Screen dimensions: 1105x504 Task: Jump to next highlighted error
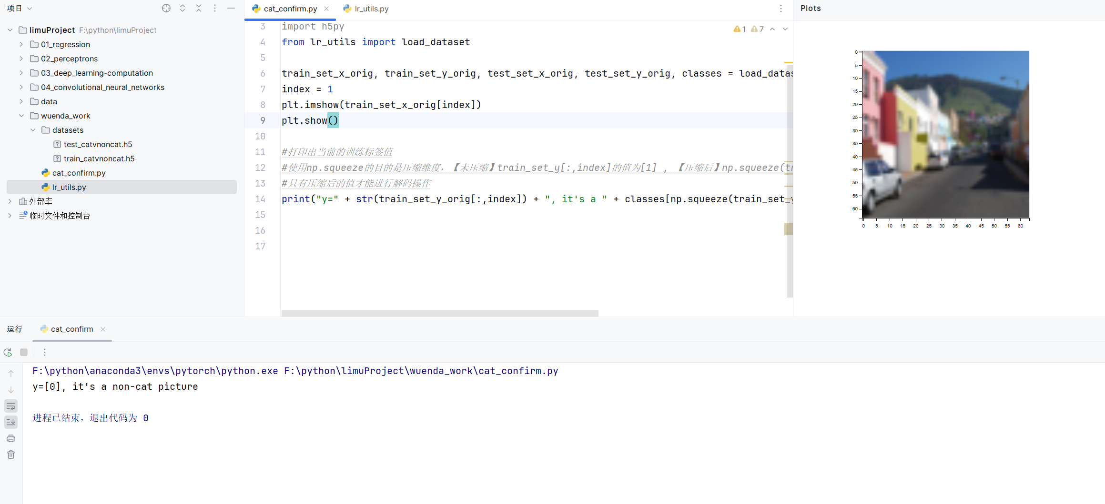click(x=785, y=29)
